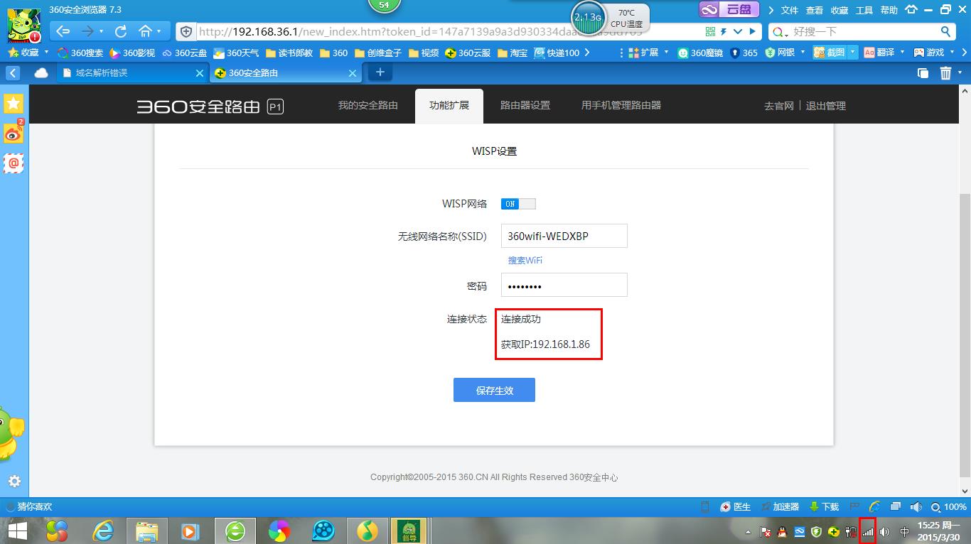Open the 游戏 games extension

tap(929, 53)
